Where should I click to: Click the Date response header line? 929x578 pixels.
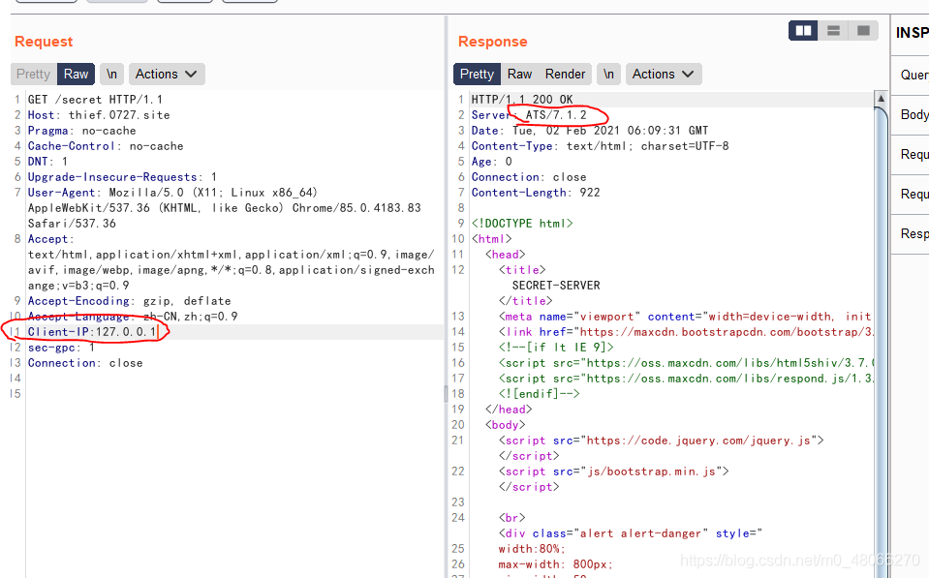click(590, 131)
